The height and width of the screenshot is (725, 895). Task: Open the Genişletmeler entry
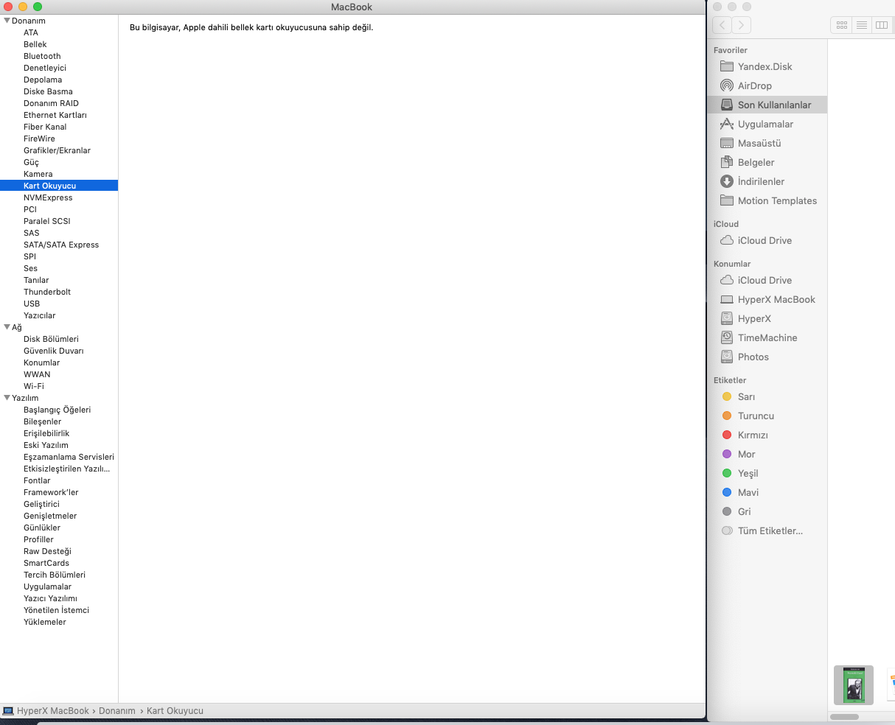click(50, 516)
